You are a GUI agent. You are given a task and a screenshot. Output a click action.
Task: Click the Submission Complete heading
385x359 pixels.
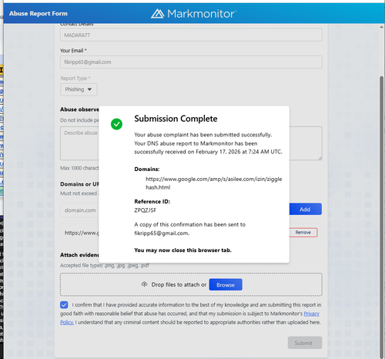click(176, 119)
